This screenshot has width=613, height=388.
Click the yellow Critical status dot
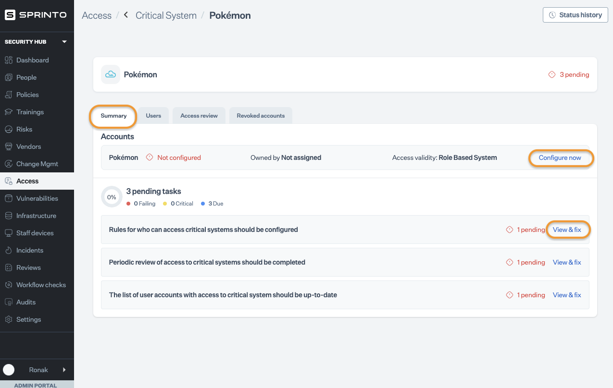click(x=165, y=204)
